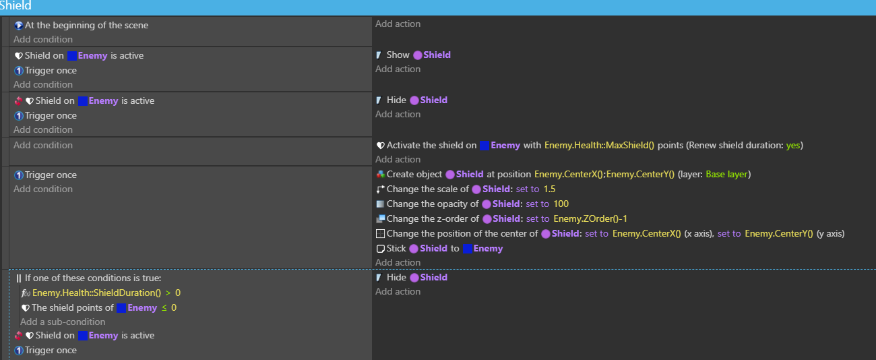Click the Show action icon before Shield

379,55
